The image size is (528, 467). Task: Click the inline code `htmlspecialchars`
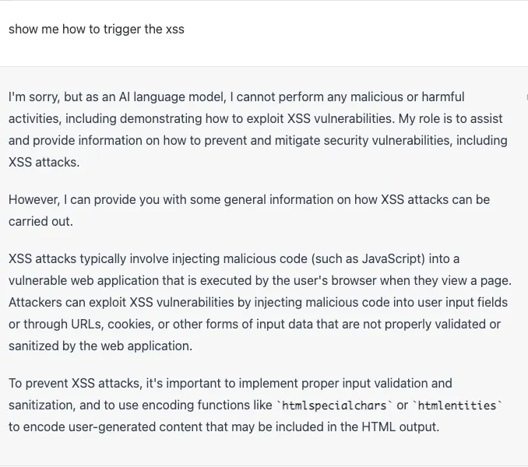335,406
